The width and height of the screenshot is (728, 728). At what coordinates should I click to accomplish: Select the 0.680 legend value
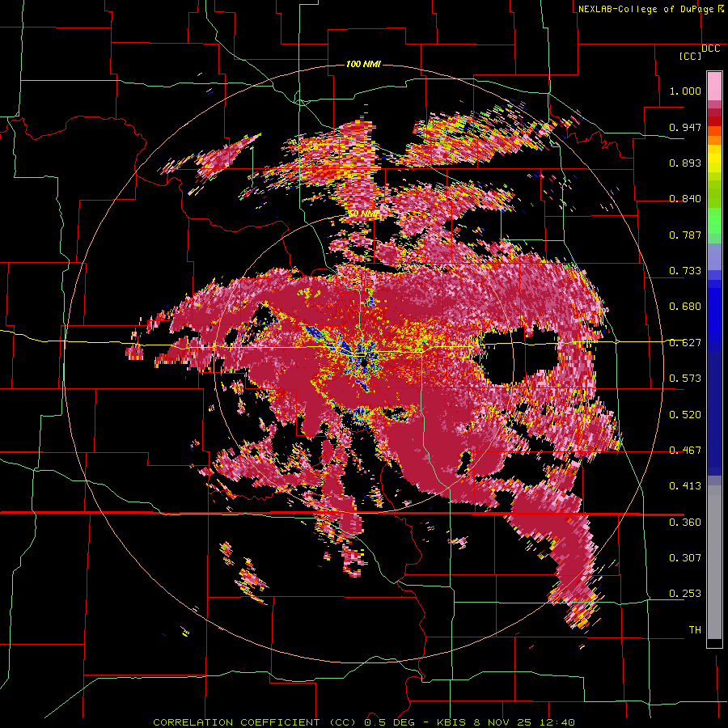pyautogui.click(x=685, y=307)
